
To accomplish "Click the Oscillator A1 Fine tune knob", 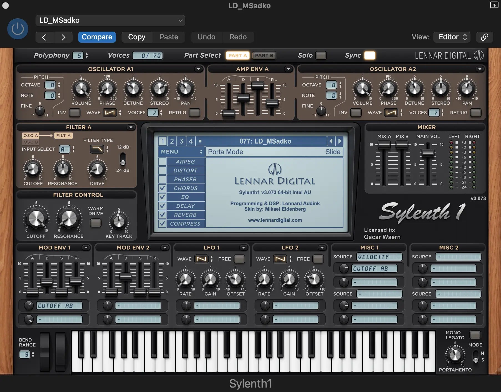I will 40,111.
